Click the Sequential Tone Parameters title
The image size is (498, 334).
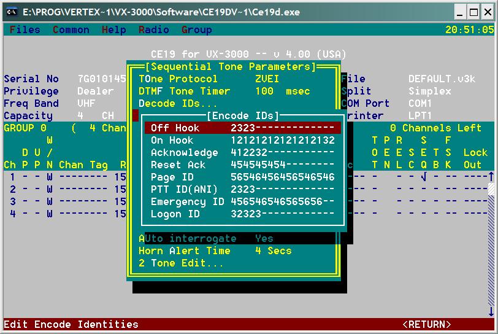(x=230, y=66)
